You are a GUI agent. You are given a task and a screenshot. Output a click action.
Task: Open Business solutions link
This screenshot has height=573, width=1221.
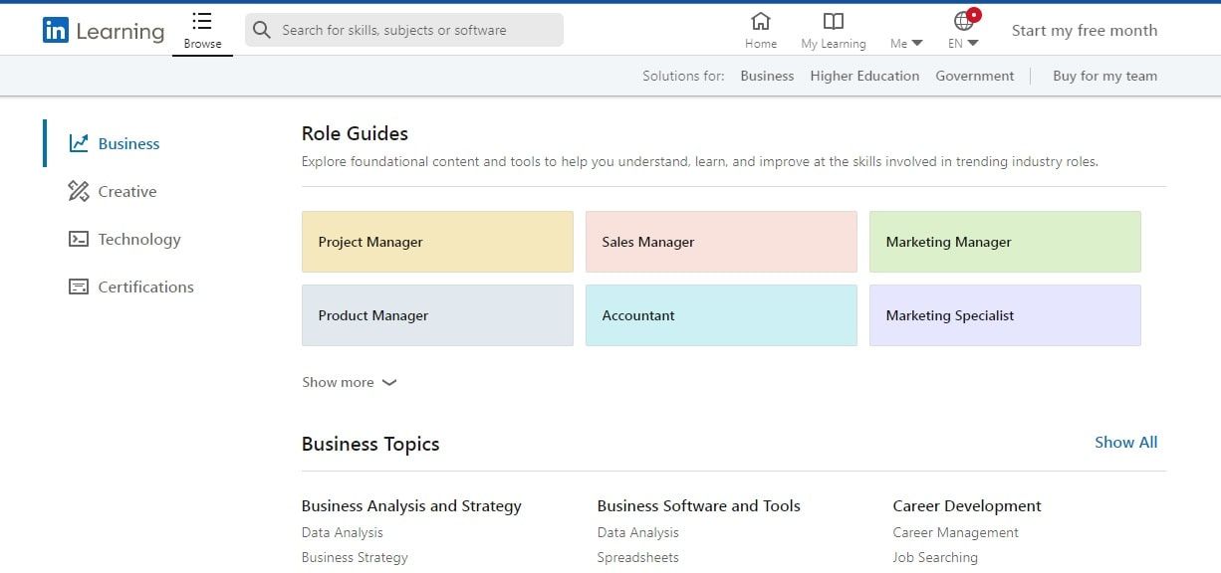click(767, 76)
